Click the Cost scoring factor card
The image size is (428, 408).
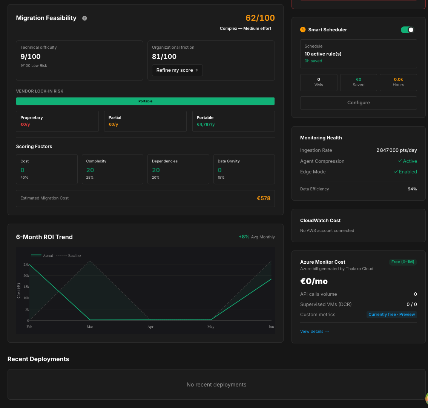pyautogui.click(x=47, y=169)
